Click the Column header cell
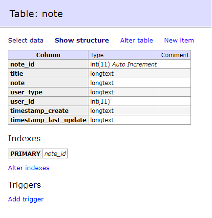The width and height of the screenshot is (212, 218). [48, 55]
